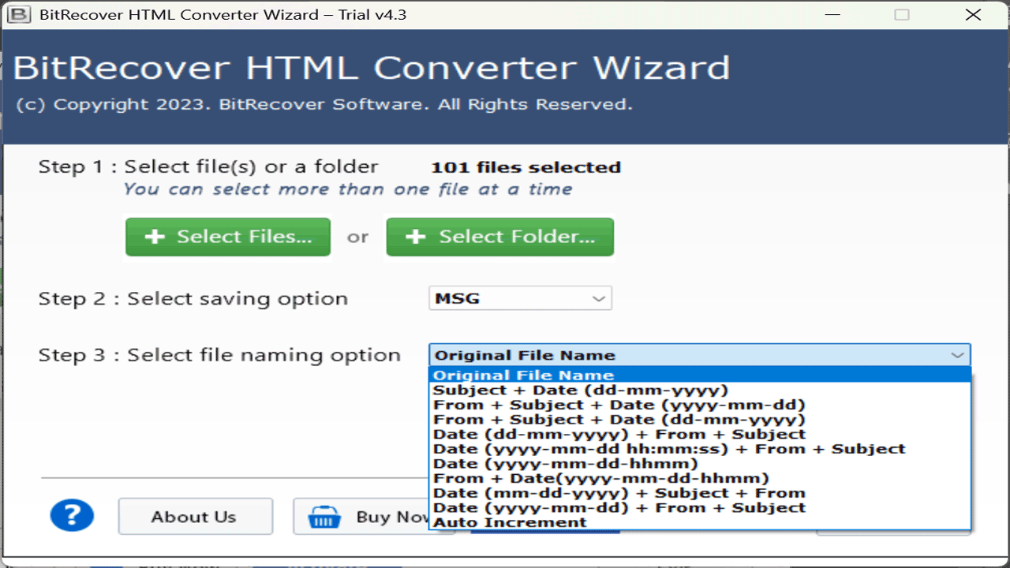Open the MSG saving option dropdown

click(521, 298)
